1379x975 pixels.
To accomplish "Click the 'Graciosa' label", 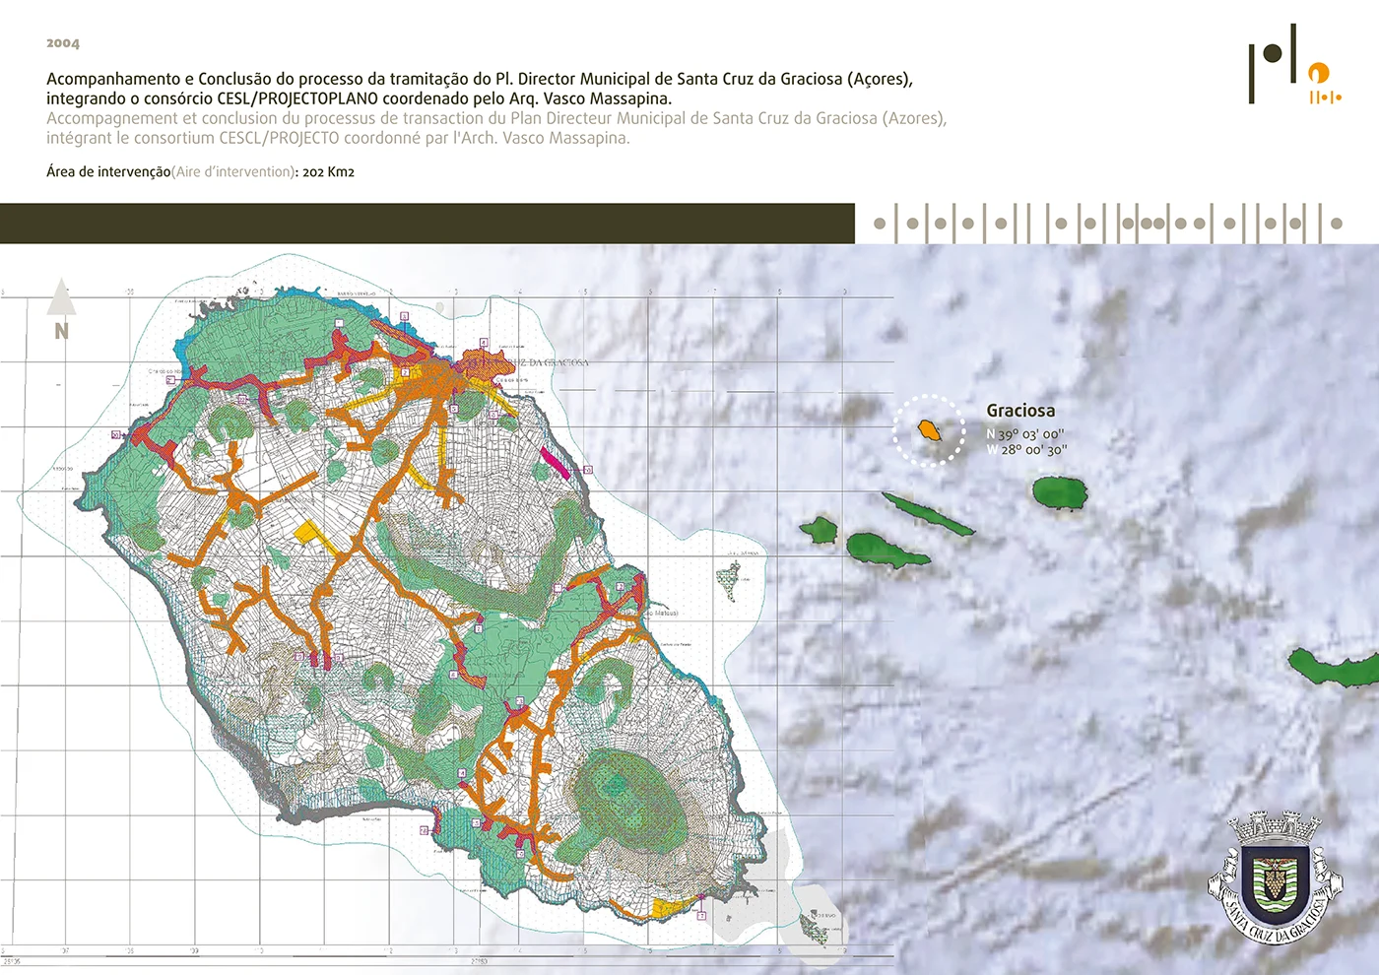I will (1020, 411).
